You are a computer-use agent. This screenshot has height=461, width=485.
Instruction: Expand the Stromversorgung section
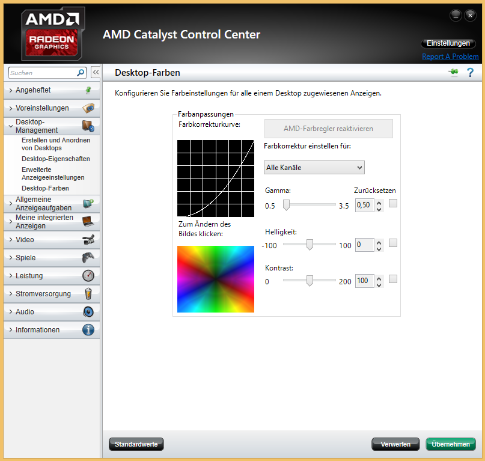tap(11, 294)
